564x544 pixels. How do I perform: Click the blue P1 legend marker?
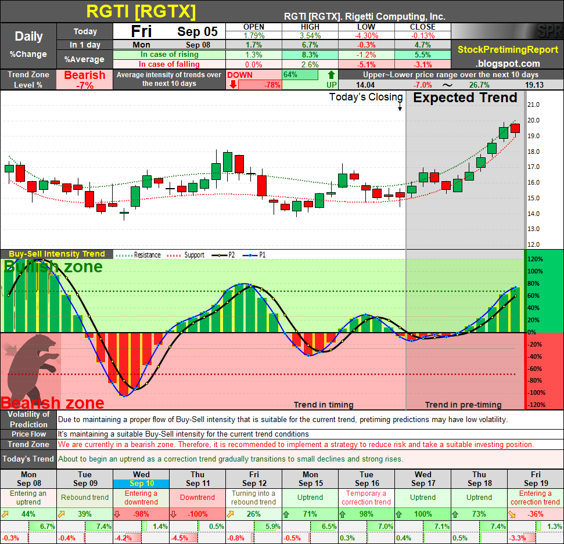[x=250, y=255]
